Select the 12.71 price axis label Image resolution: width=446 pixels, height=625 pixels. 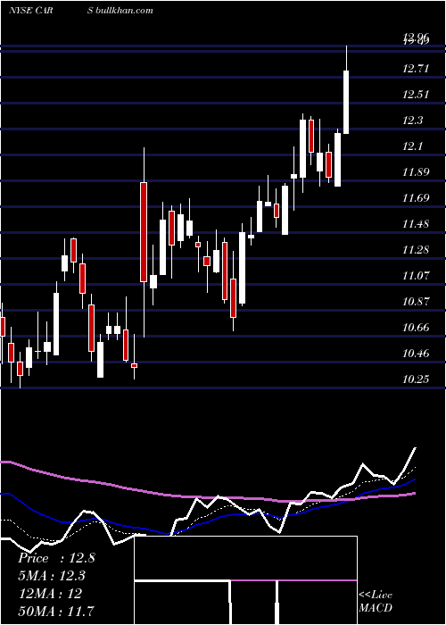click(x=416, y=69)
